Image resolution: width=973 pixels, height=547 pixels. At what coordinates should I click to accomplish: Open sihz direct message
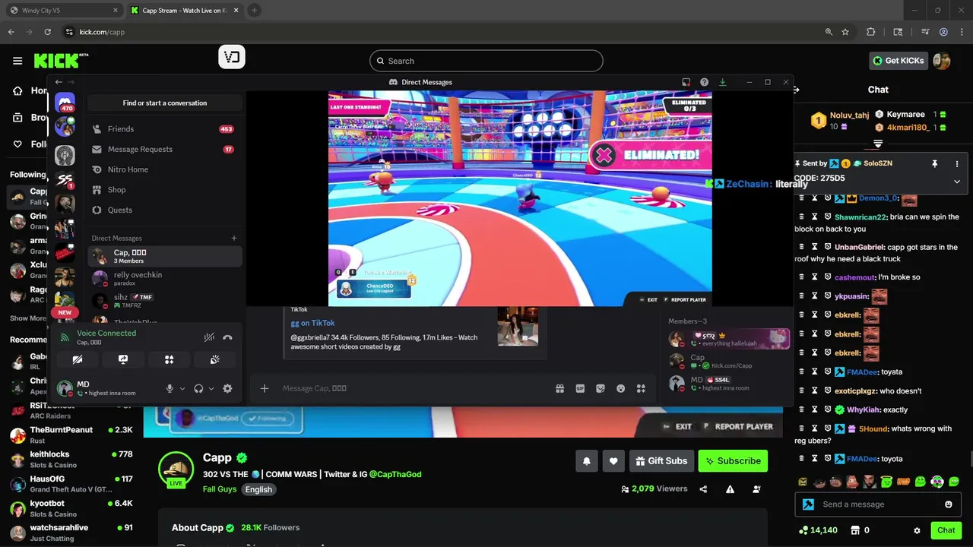click(165, 301)
